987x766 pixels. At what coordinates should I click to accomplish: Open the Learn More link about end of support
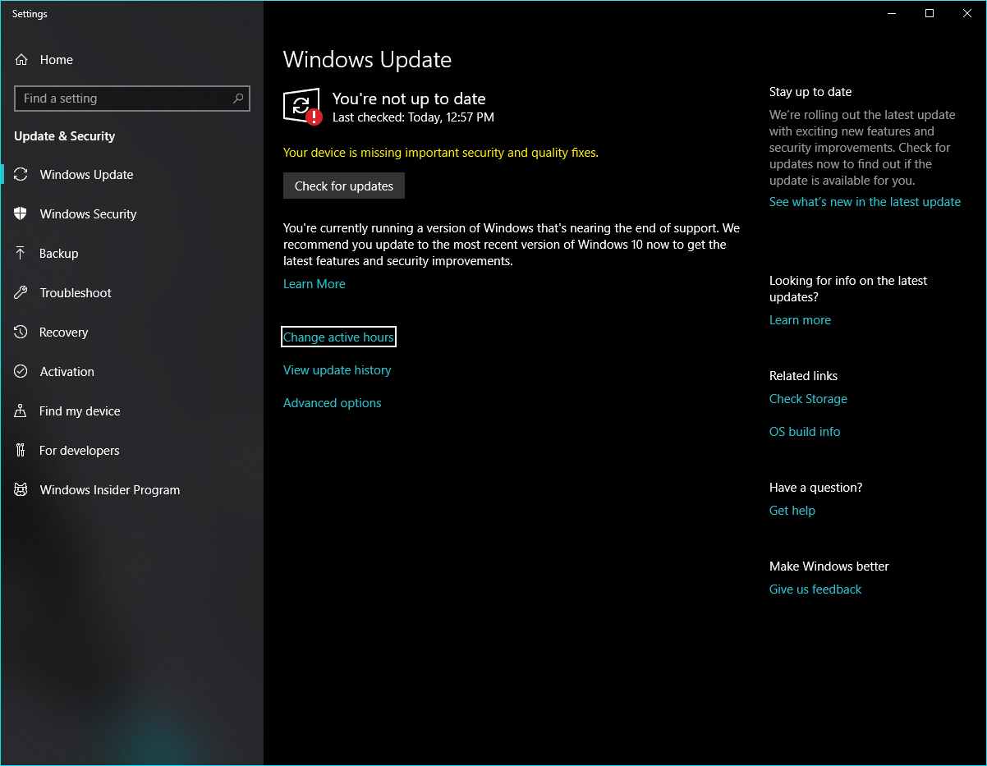314,284
